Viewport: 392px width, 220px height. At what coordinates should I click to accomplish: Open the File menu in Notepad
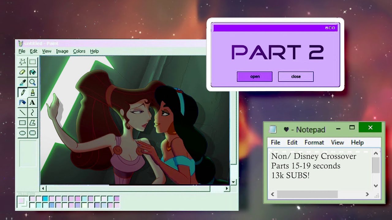pyautogui.click(x=275, y=142)
